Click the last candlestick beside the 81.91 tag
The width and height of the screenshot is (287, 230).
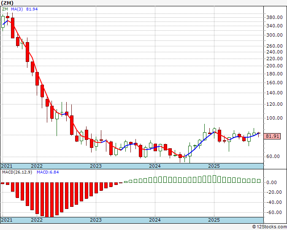point(259,134)
